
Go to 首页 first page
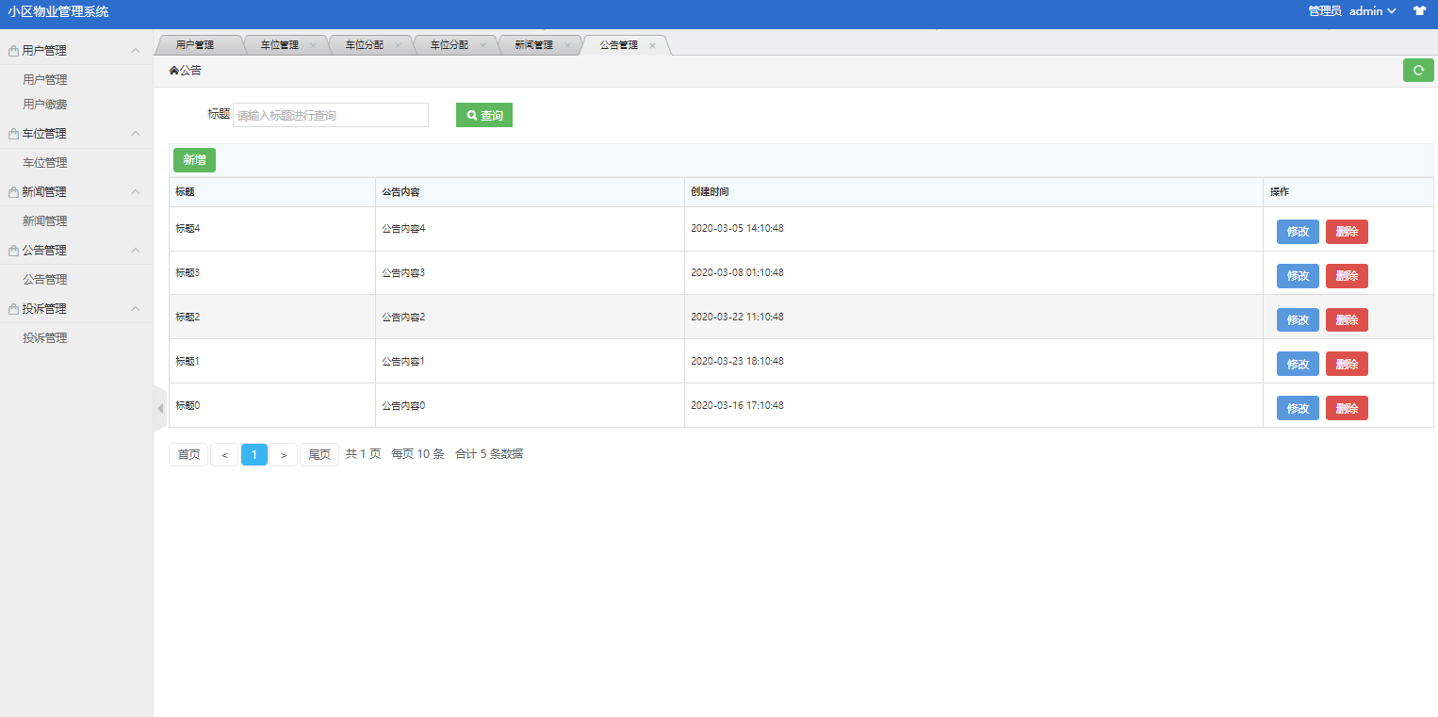point(188,454)
